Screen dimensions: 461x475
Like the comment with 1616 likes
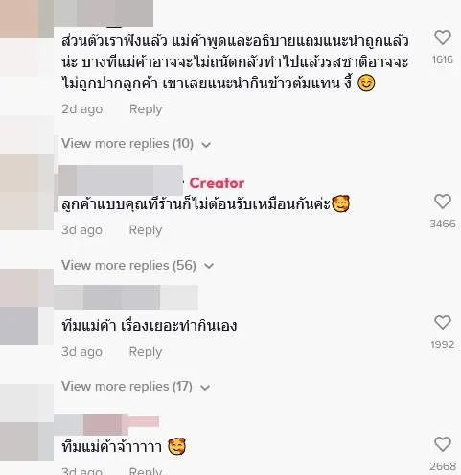point(443,37)
